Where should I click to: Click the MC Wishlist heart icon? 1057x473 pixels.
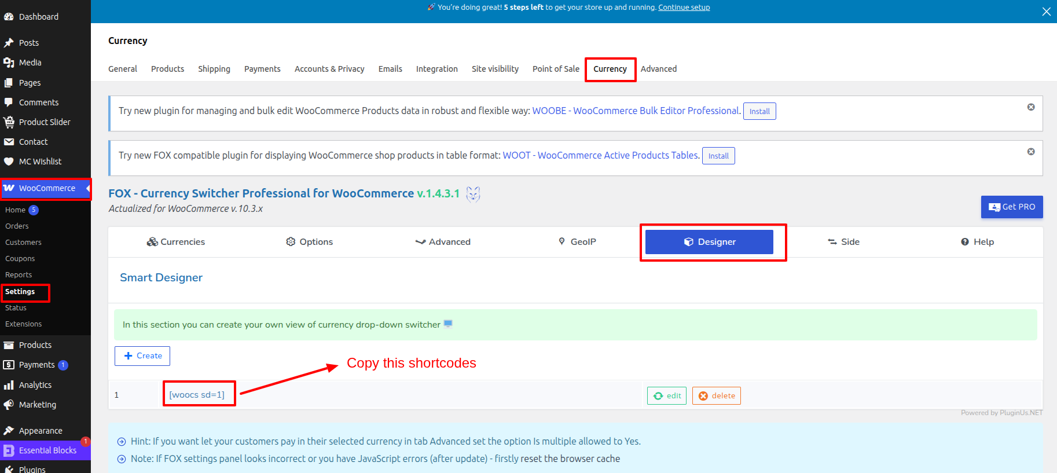(x=9, y=162)
